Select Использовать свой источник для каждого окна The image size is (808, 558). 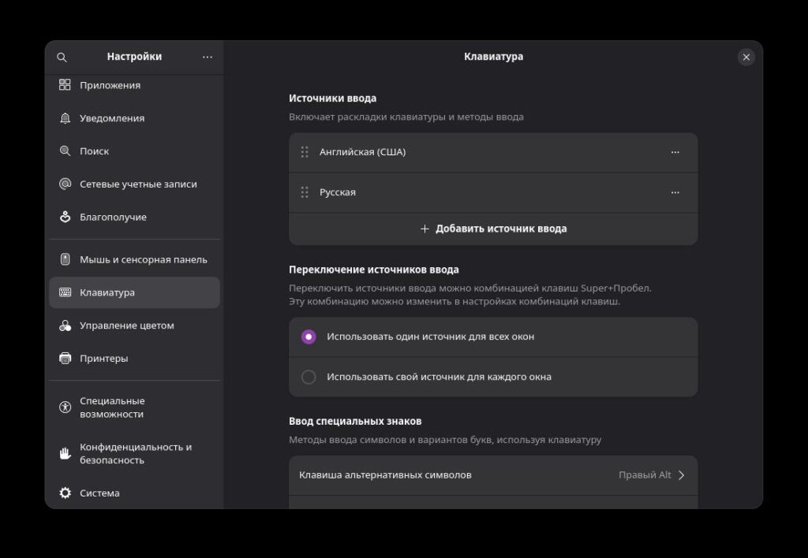click(309, 377)
